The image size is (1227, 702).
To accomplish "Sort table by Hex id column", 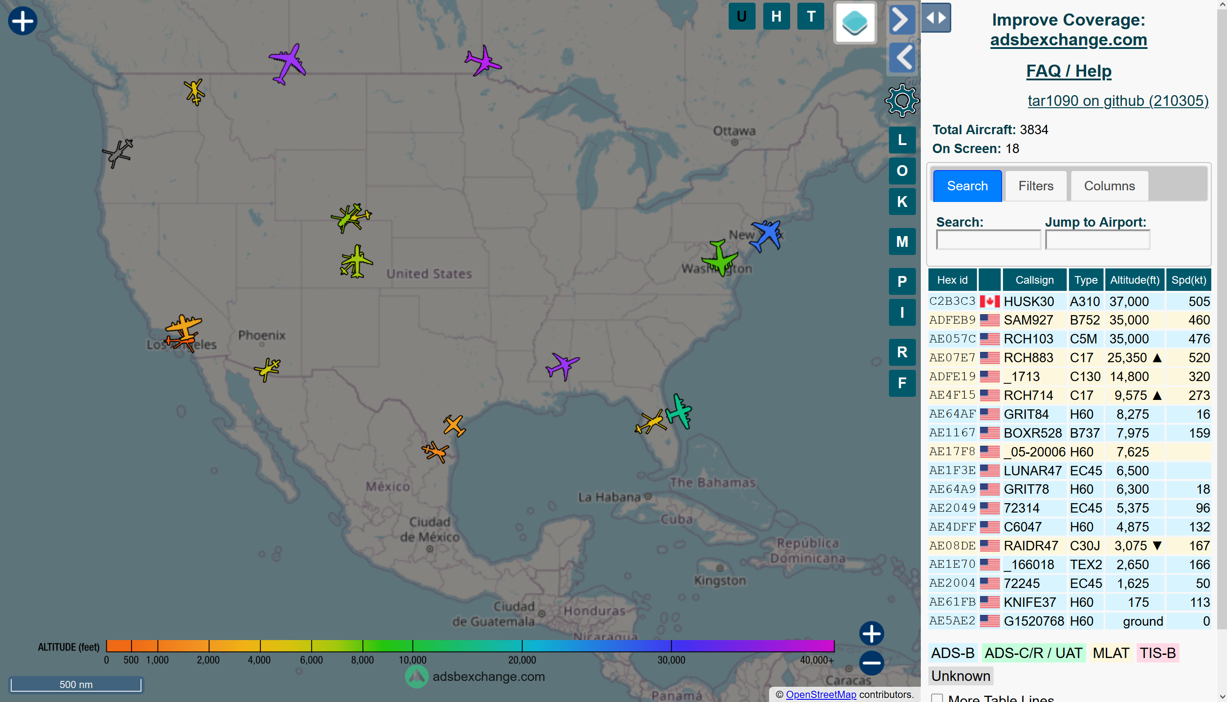I will (x=952, y=280).
